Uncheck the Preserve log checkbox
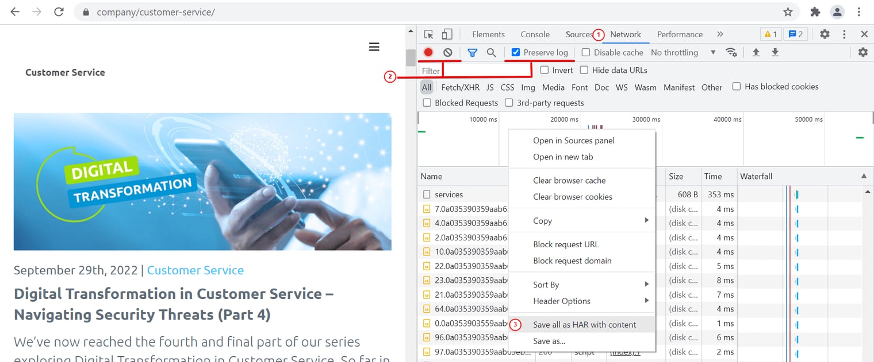The height and width of the screenshot is (362, 874). 516,52
